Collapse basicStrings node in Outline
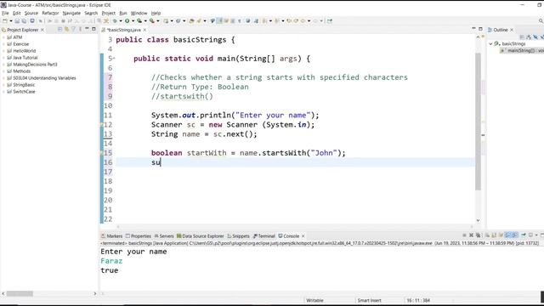 (x=491, y=43)
